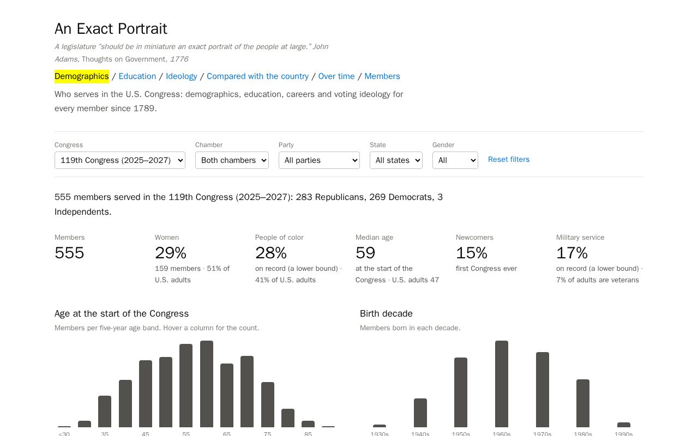Click 'Members born in each decade.' subtitle
The width and height of the screenshot is (698, 436).
click(x=410, y=328)
